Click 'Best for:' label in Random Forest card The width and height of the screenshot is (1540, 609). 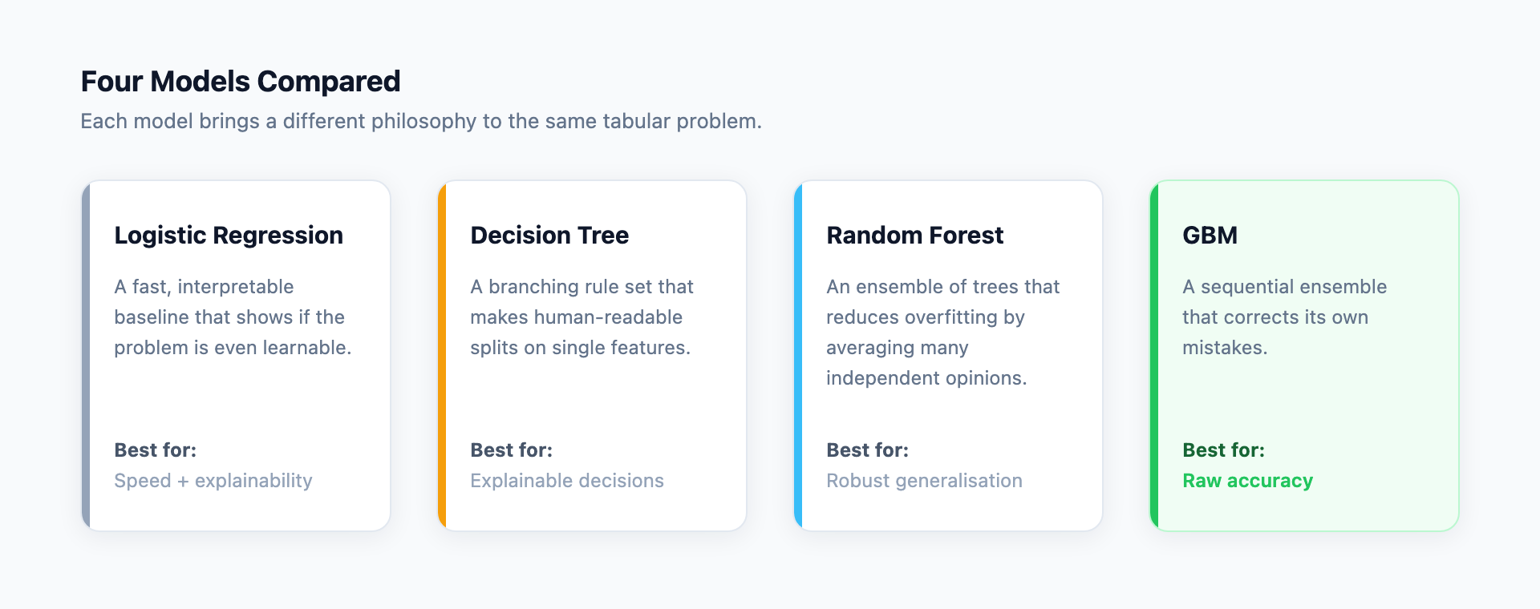point(867,450)
